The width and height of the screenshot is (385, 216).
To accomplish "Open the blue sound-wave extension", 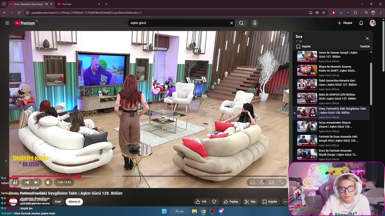I will (341, 13).
